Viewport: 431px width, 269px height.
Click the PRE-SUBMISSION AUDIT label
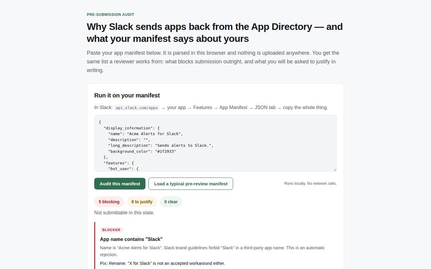[x=111, y=15]
